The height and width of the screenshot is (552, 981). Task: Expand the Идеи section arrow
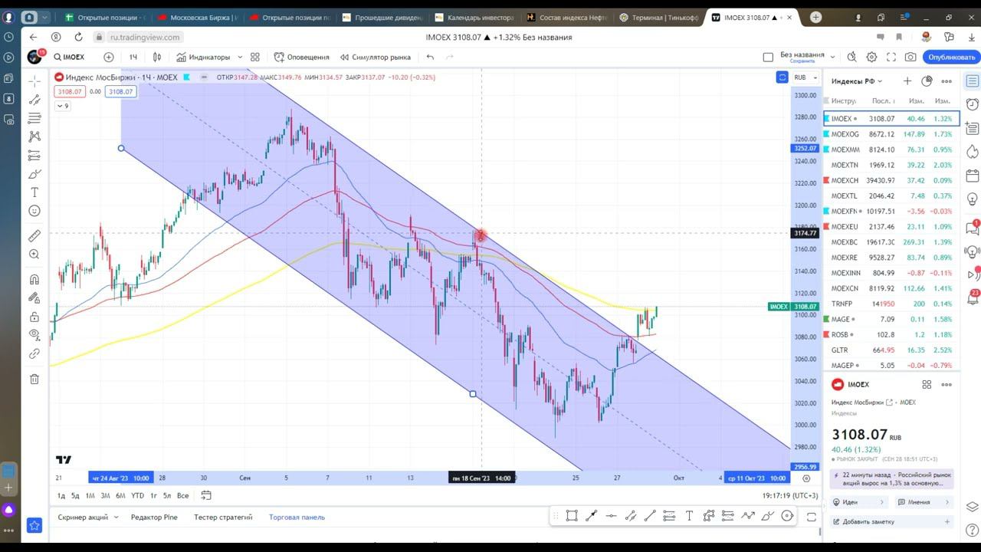(x=882, y=502)
